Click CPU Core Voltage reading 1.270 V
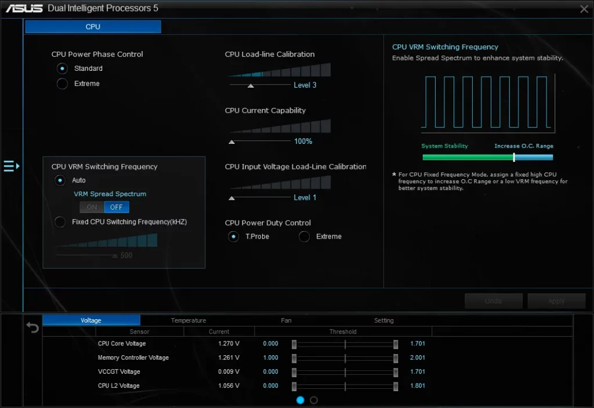The image size is (594, 408). [x=229, y=344]
